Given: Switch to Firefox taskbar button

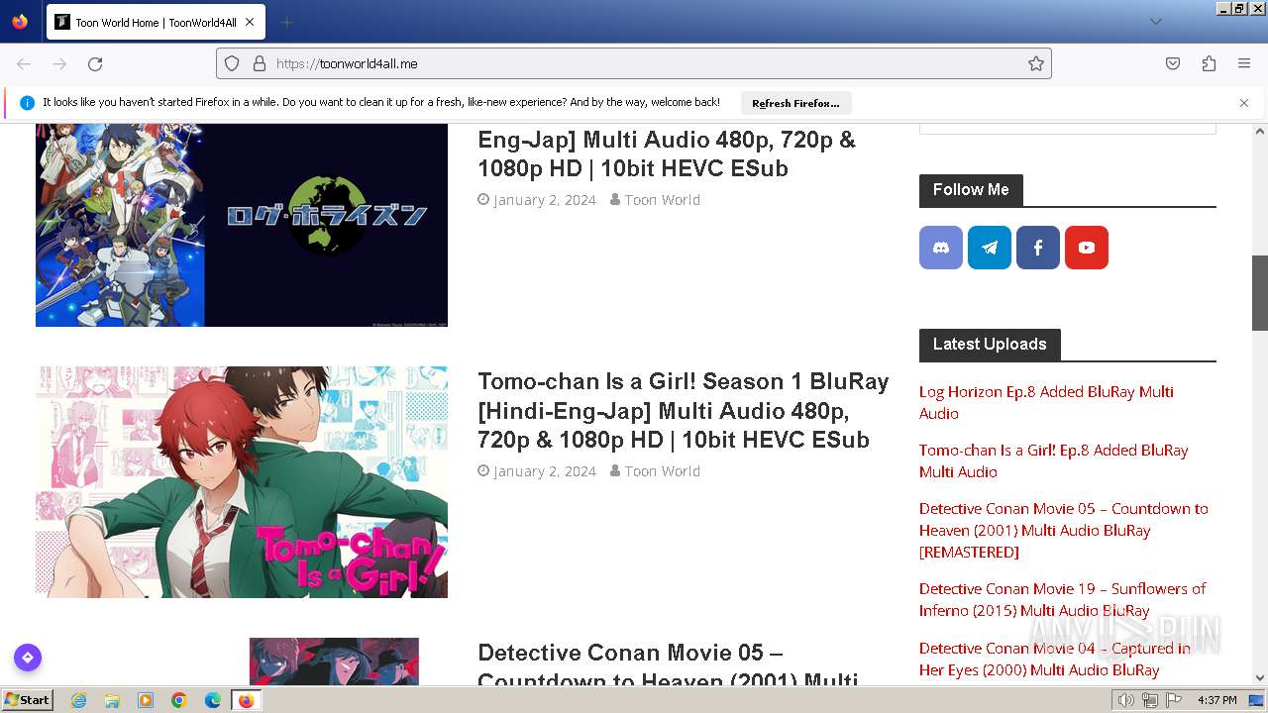Looking at the screenshot, I should pyautogui.click(x=246, y=700).
